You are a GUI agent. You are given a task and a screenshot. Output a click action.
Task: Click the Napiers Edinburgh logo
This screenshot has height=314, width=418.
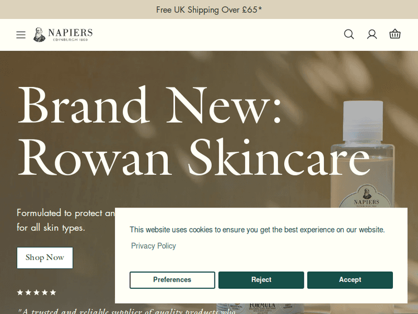[63, 35]
